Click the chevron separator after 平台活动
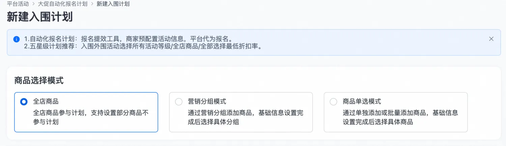506x146 pixels. tap(33, 4)
